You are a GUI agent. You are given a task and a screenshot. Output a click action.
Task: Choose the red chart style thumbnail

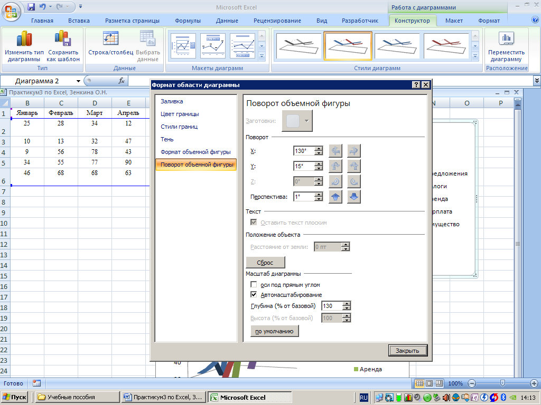(446, 46)
